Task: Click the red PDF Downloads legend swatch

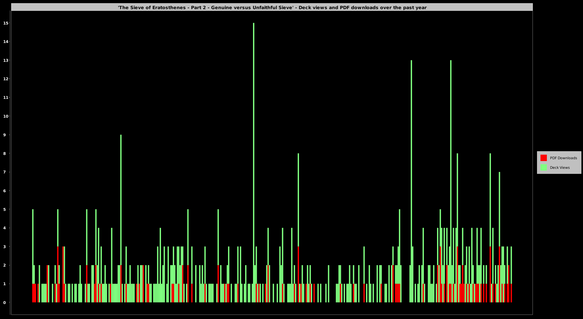Action: pyautogui.click(x=543, y=158)
